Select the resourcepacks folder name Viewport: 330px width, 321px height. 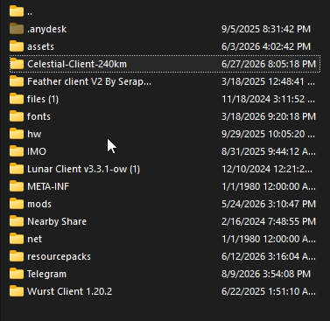click(59, 256)
